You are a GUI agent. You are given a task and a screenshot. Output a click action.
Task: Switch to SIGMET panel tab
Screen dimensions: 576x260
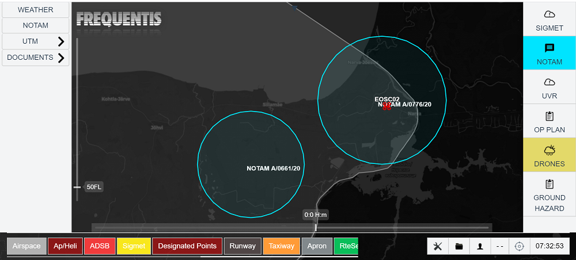coord(549,19)
